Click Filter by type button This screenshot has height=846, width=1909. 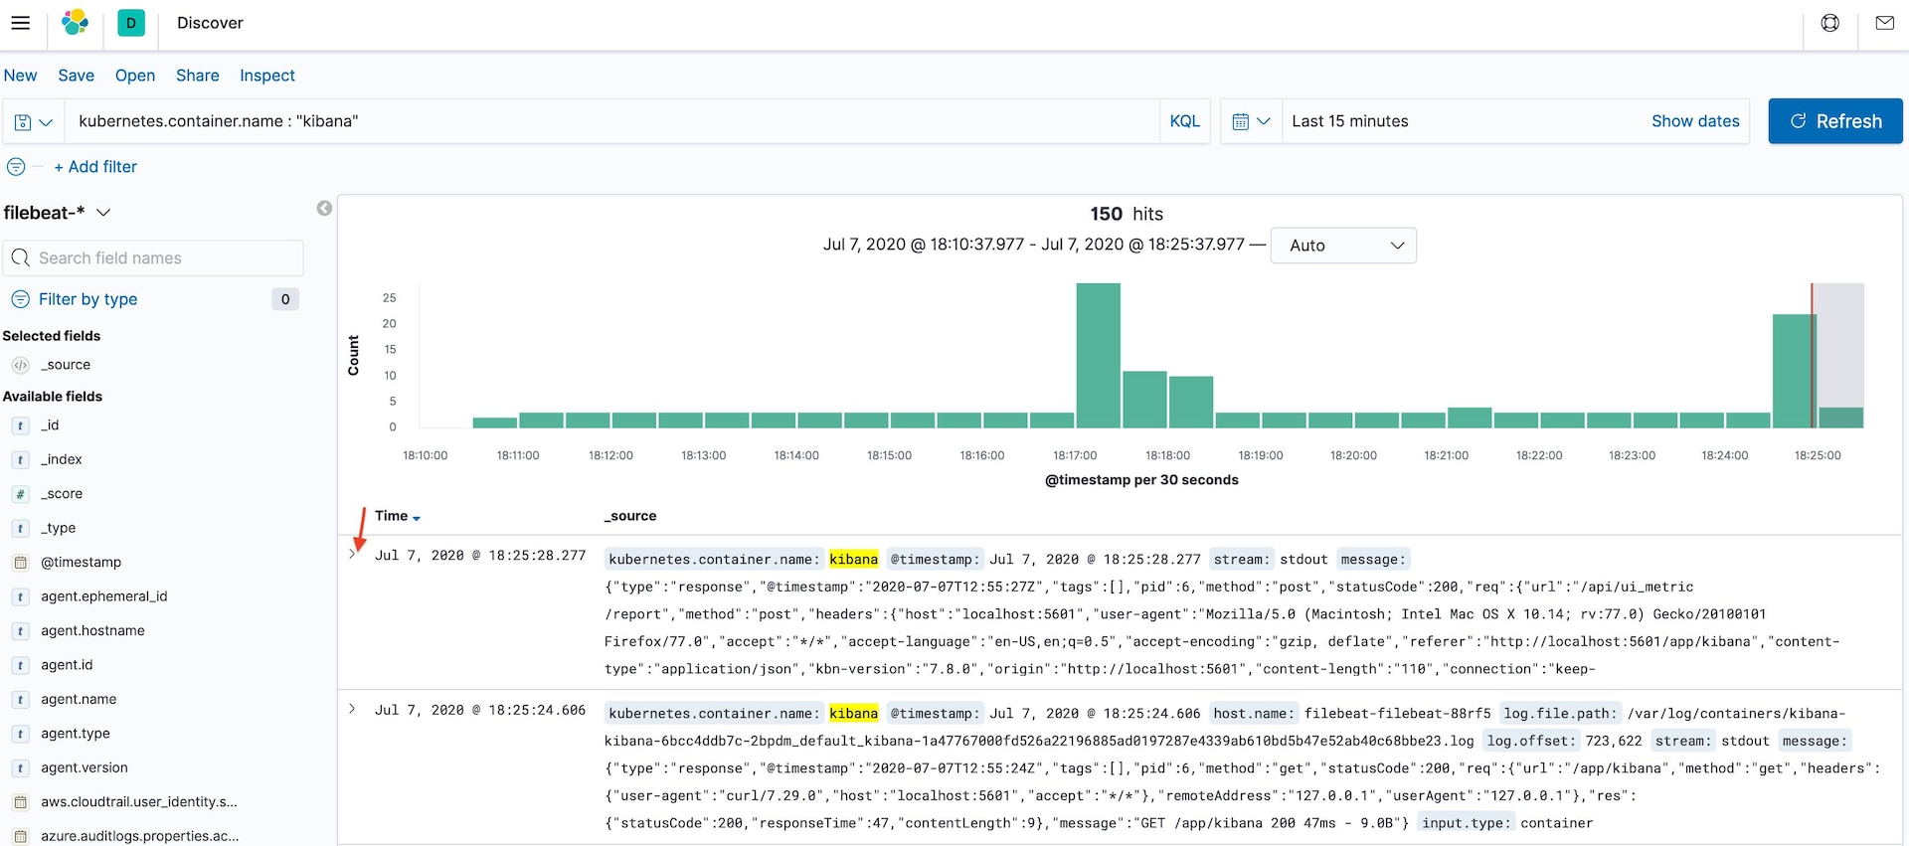point(87,299)
